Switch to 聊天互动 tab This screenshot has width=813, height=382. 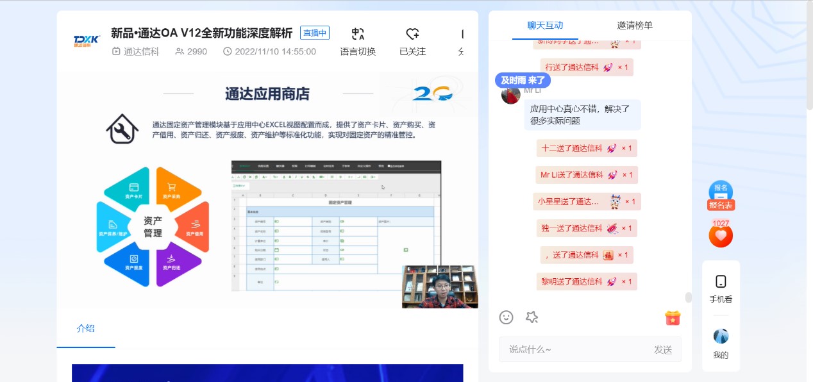pyautogui.click(x=545, y=26)
